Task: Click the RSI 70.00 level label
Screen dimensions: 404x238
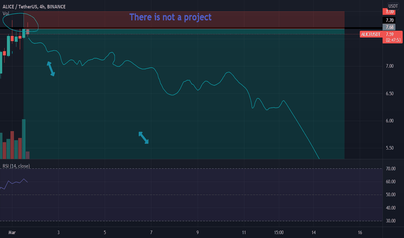Action: [391, 169]
